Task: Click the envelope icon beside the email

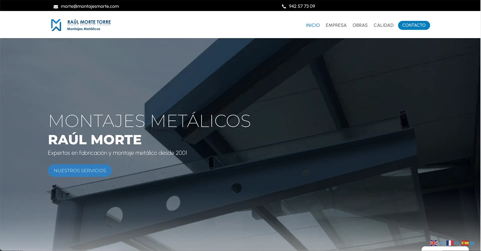Action: click(56, 7)
